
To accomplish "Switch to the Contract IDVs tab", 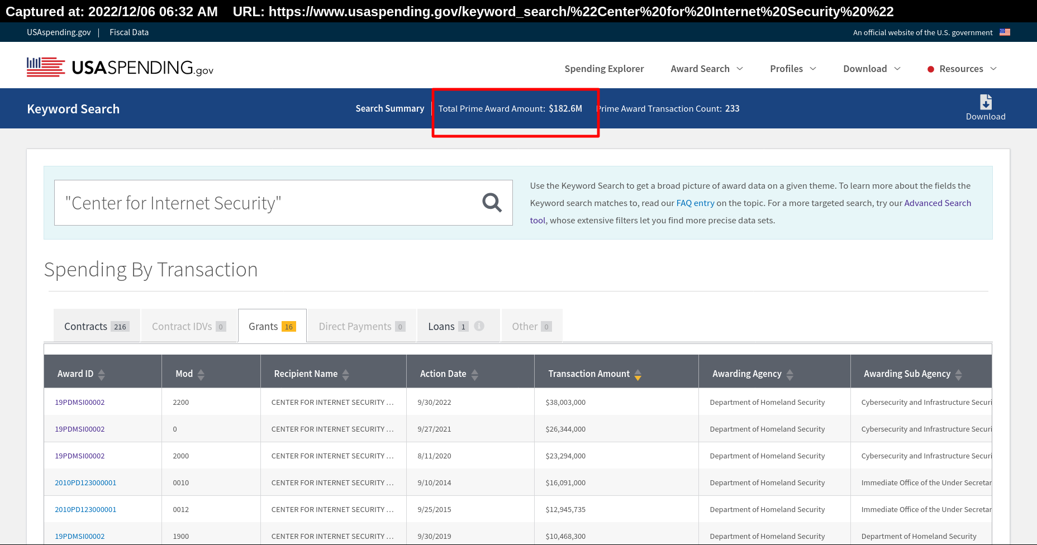I will point(189,326).
